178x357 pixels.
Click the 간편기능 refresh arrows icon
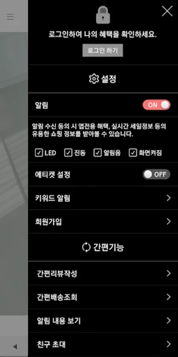coord(86,247)
